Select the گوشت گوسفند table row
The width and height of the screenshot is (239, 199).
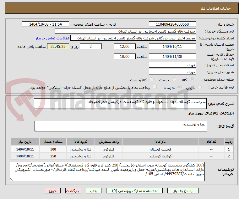[122, 156]
